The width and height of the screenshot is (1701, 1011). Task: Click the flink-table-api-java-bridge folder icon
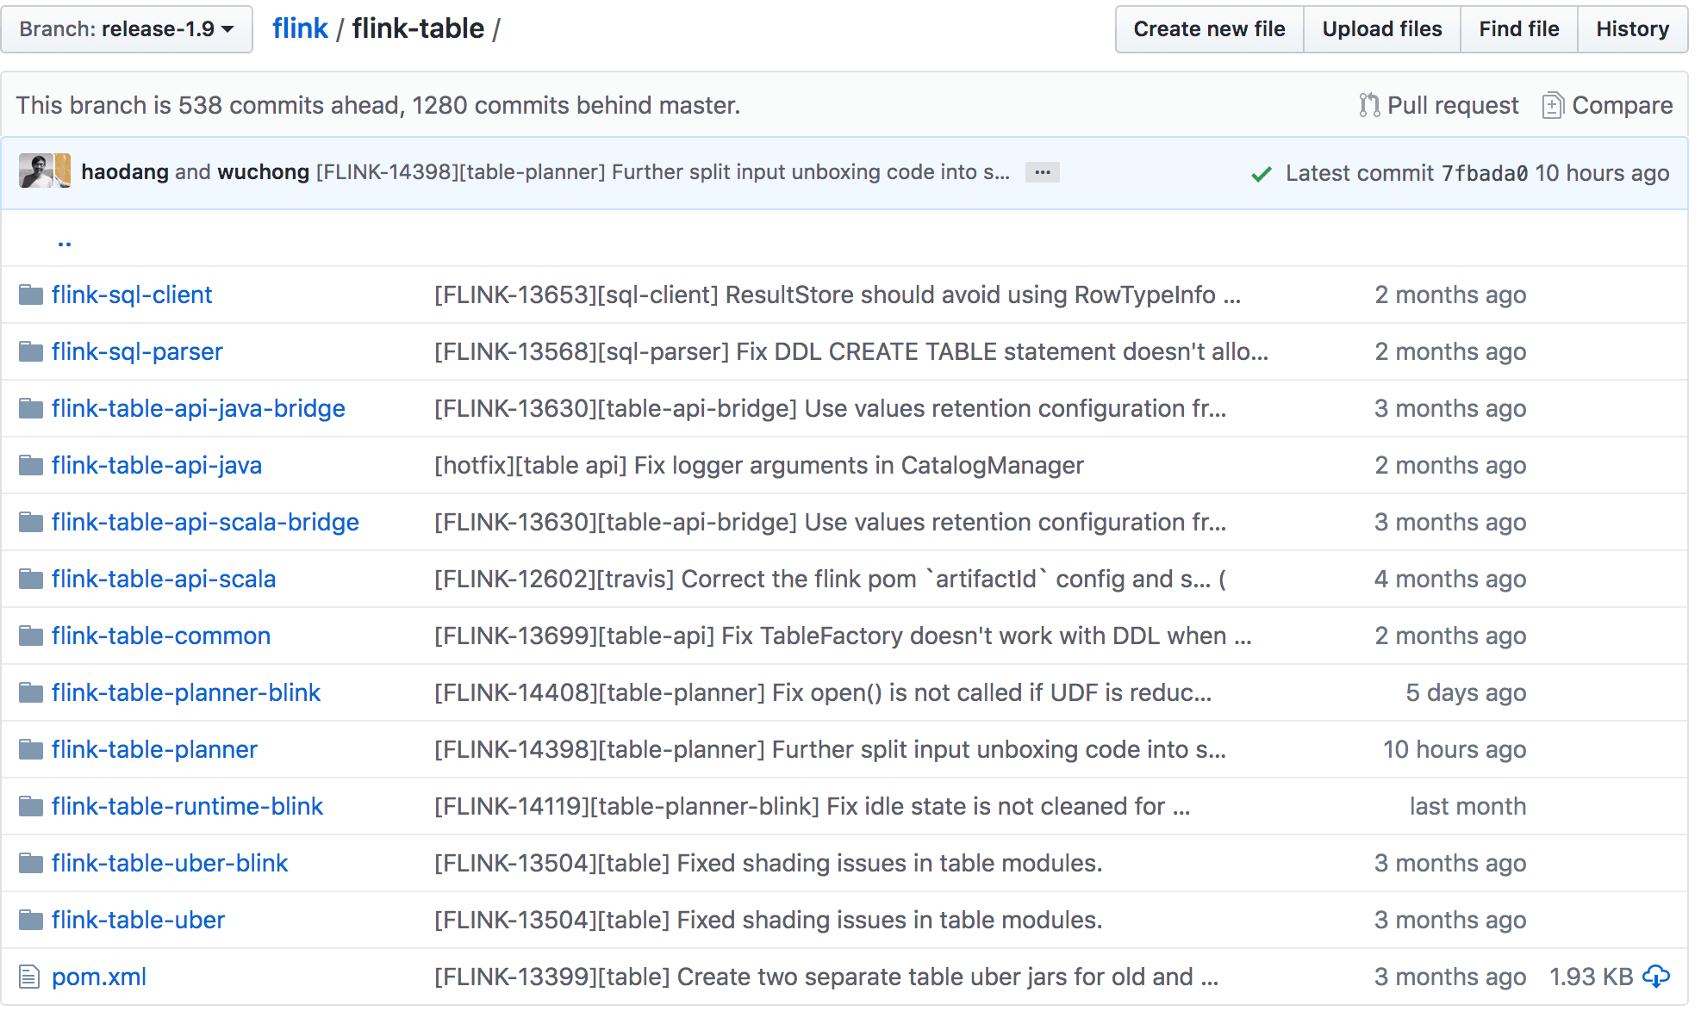click(31, 408)
